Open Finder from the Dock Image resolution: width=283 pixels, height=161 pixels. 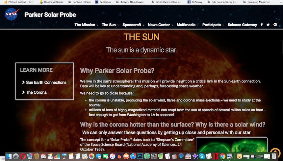9,156
